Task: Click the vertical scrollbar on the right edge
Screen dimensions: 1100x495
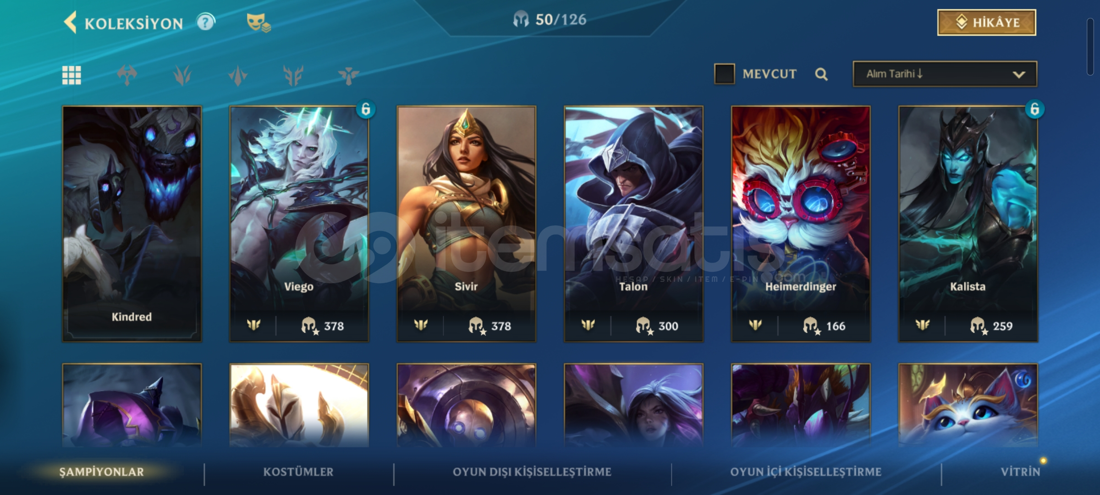Action: (x=1090, y=47)
